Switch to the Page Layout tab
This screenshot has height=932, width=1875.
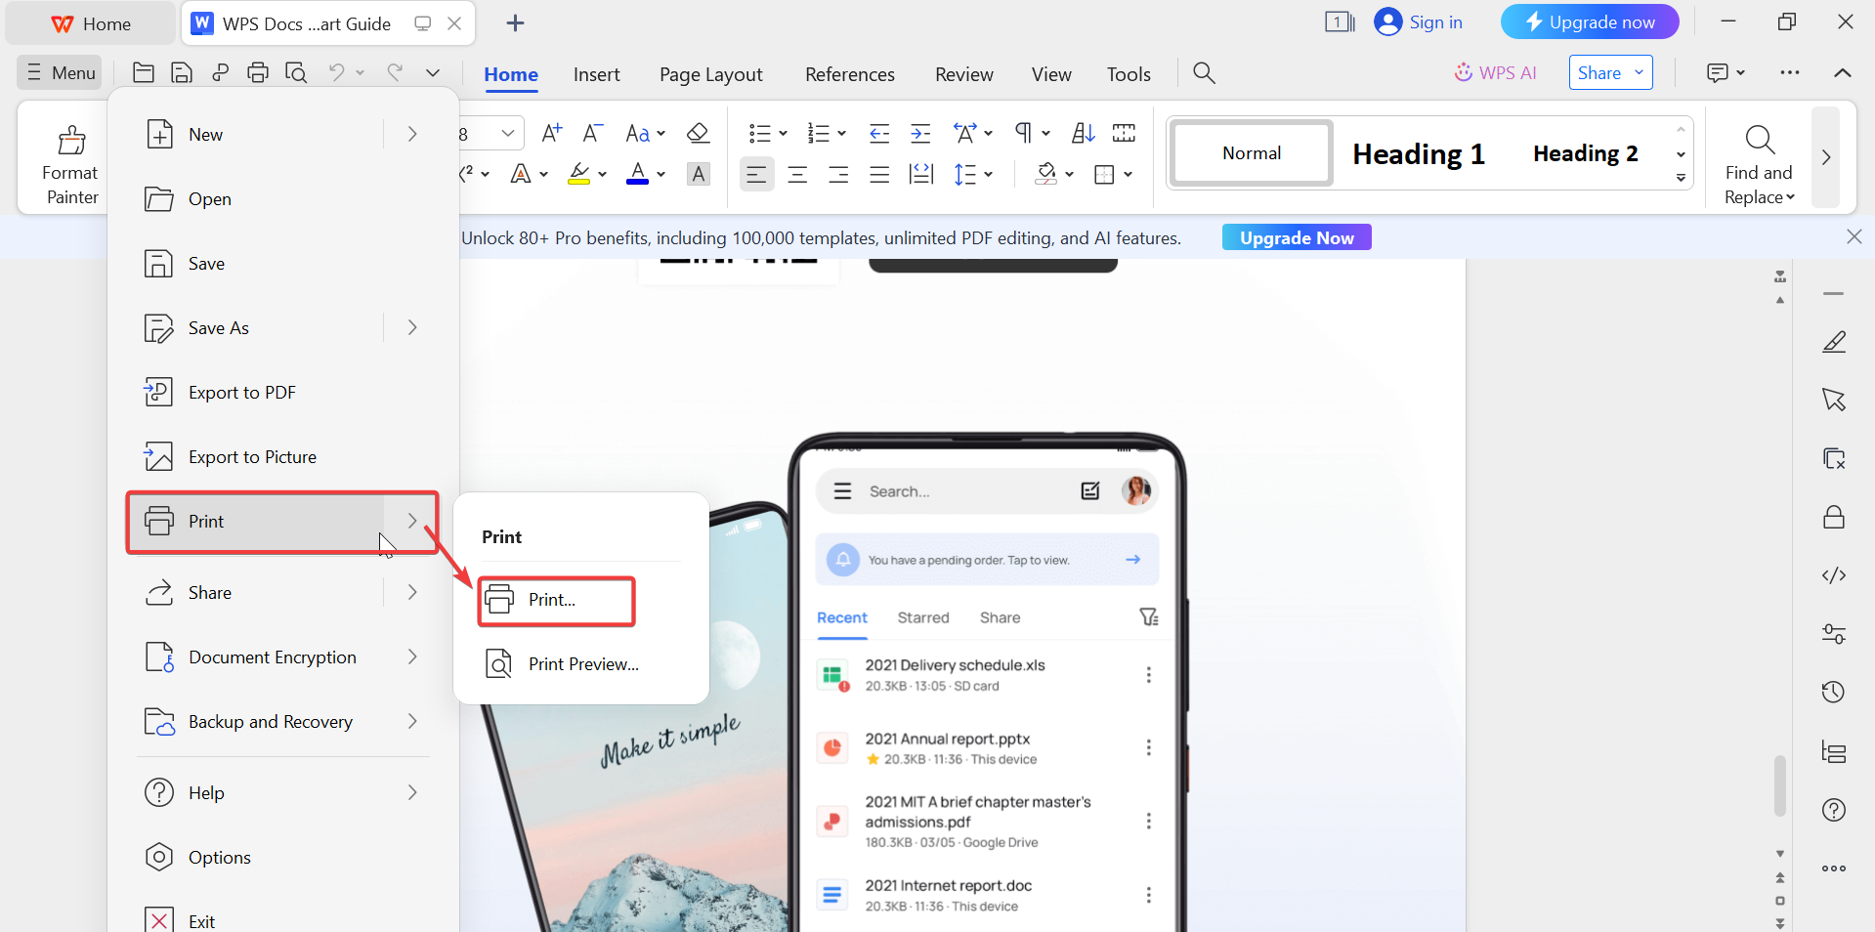pos(710,74)
